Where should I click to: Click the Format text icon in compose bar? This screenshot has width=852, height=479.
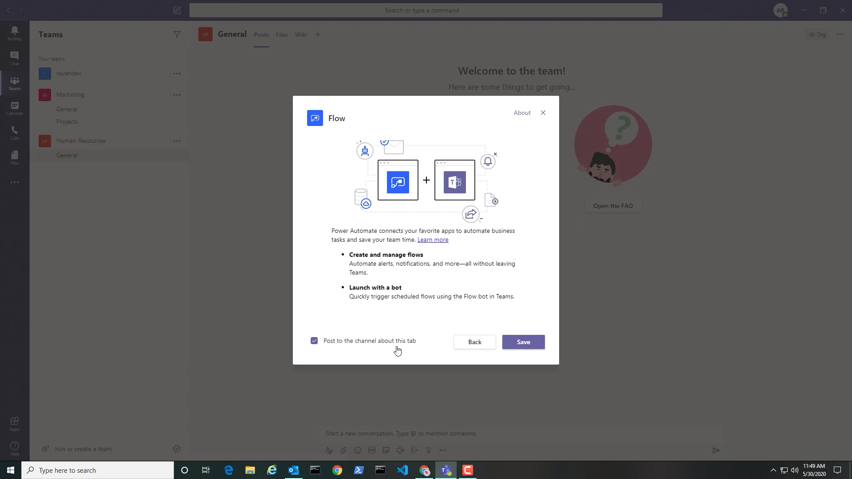tap(329, 450)
